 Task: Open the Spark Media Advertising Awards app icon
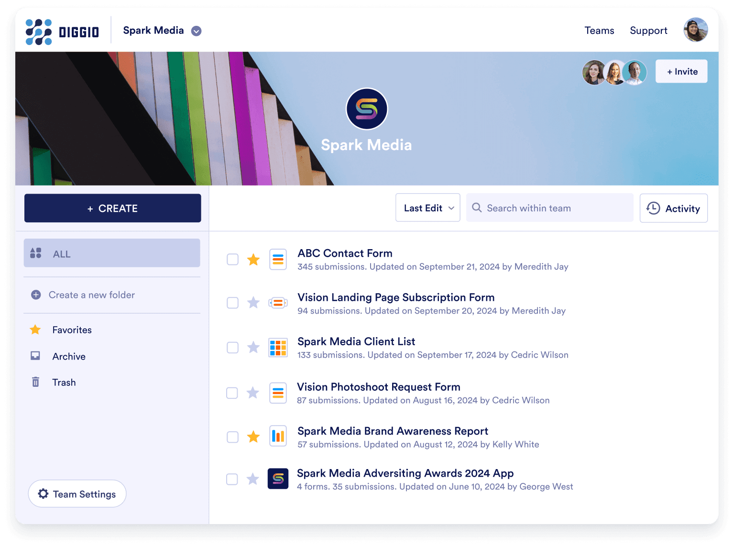(278, 479)
